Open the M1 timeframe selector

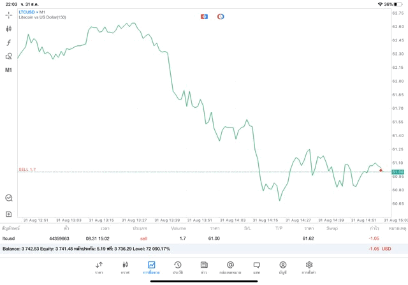(9, 70)
